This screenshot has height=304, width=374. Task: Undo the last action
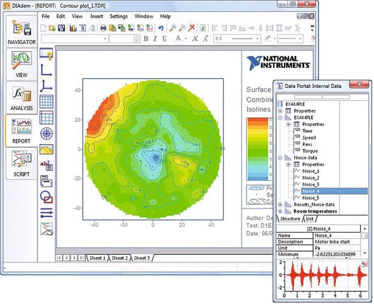pos(161,28)
